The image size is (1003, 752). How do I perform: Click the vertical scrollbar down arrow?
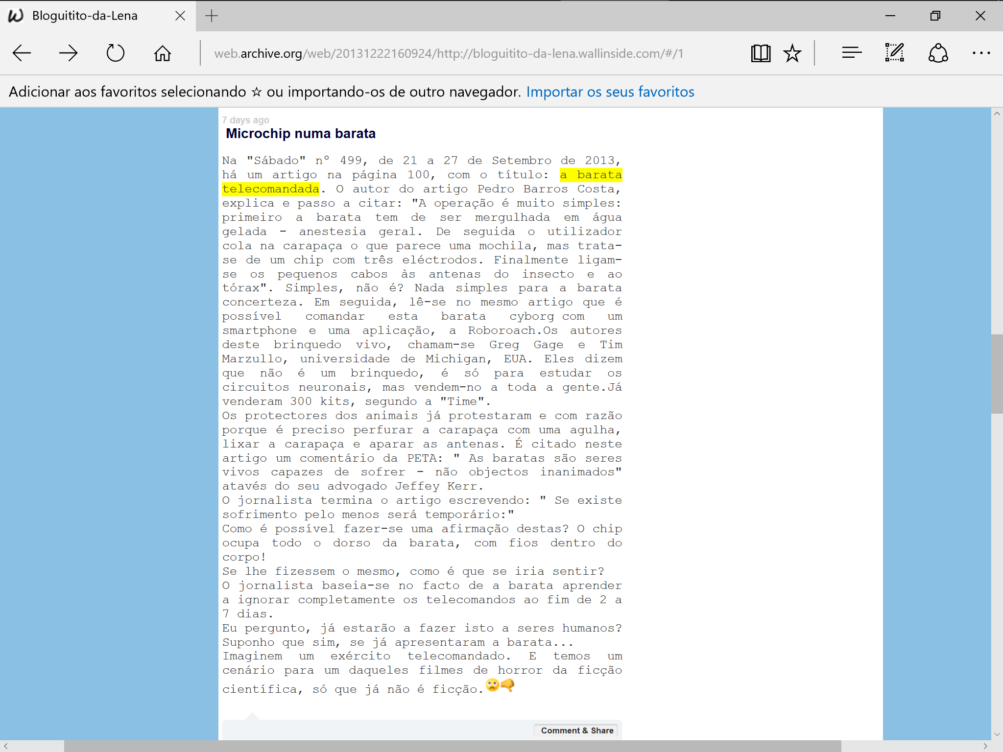click(x=997, y=734)
